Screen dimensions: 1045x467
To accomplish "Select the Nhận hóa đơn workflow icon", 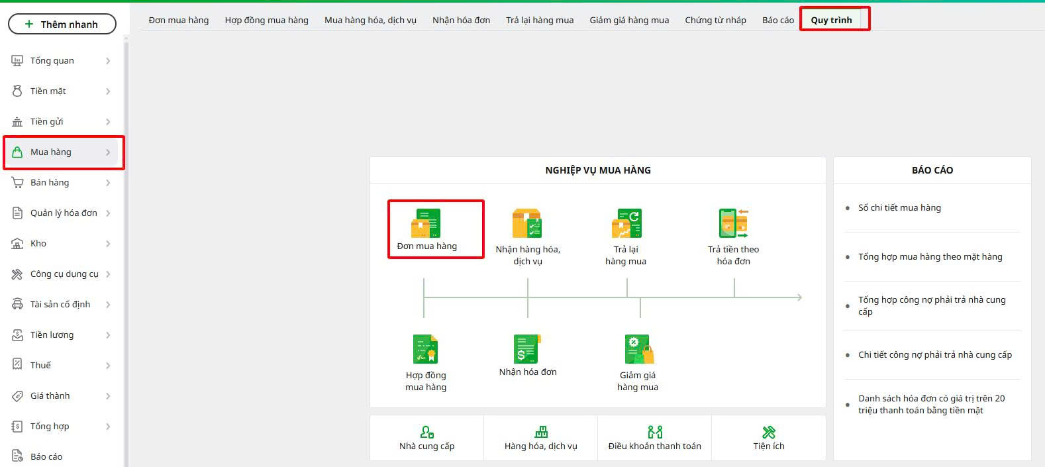I will coord(527,349).
